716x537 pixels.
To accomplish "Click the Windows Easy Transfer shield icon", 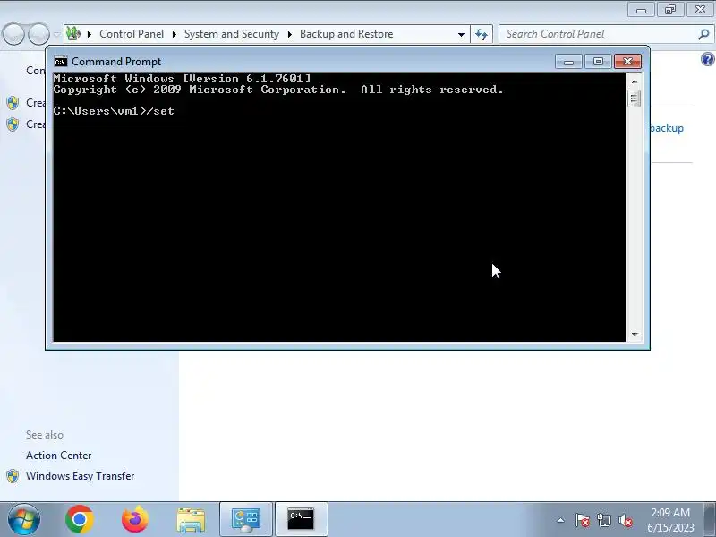I will [x=13, y=476].
